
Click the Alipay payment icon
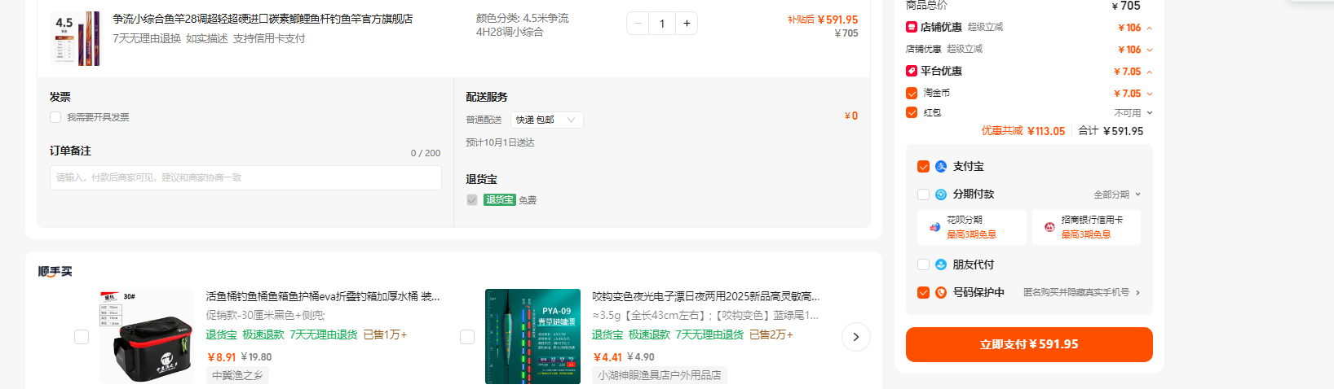click(941, 166)
